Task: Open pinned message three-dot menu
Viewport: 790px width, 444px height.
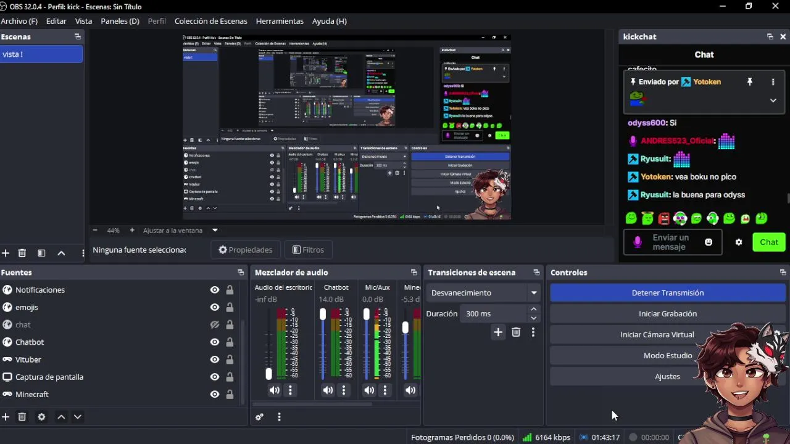Action: [773, 82]
